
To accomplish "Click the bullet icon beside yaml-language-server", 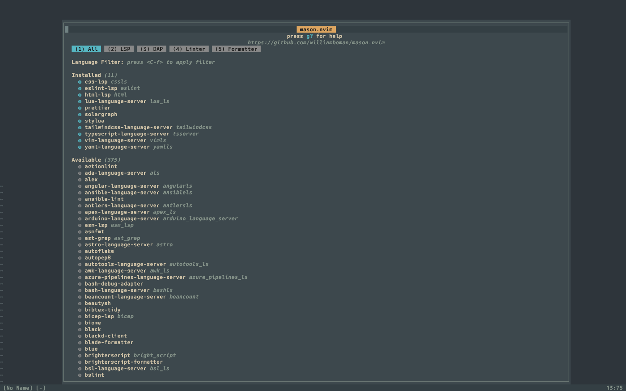I will tap(80, 147).
